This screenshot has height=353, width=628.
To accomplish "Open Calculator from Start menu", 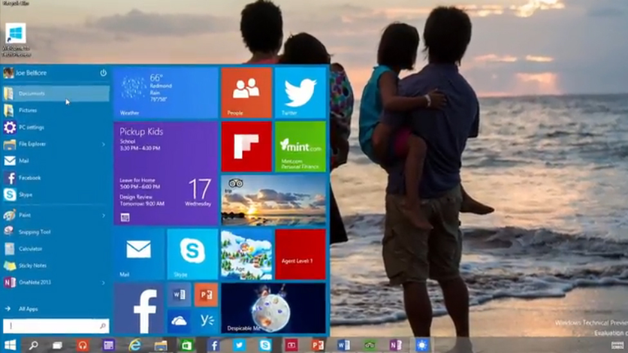I will point(56,249).
